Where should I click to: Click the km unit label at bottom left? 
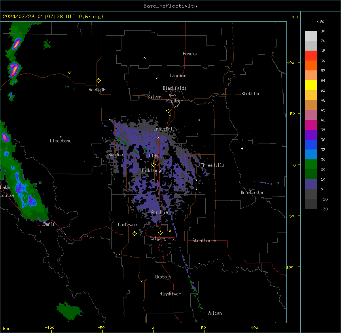6,328
